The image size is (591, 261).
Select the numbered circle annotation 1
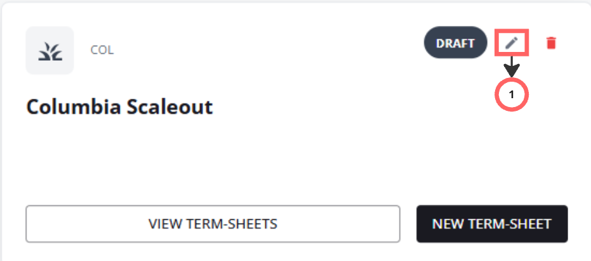tap(512, 95)
